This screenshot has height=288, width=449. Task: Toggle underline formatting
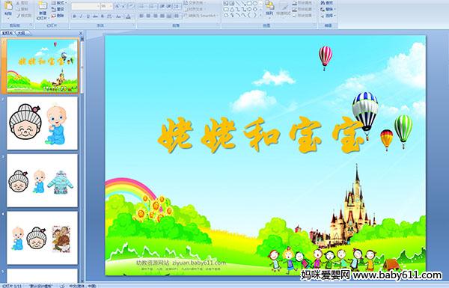pos(88,16)
